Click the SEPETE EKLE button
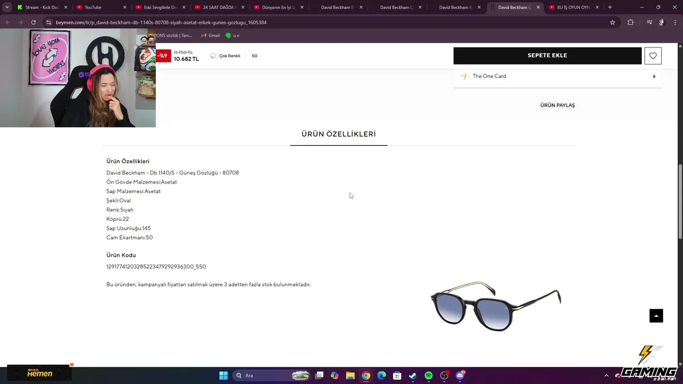 coord(547,55)
